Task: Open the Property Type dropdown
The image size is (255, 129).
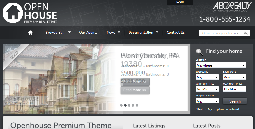Action: pos(207,101)
